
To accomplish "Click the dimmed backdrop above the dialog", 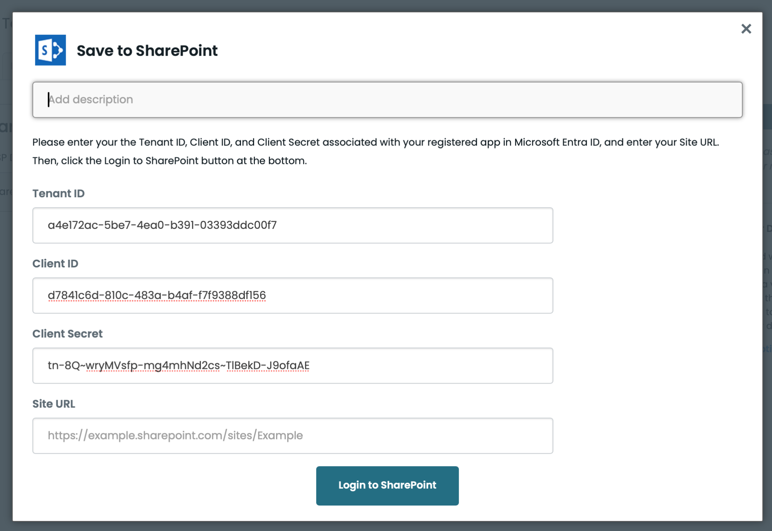I will pyautogui.click(x=386, y=5).
